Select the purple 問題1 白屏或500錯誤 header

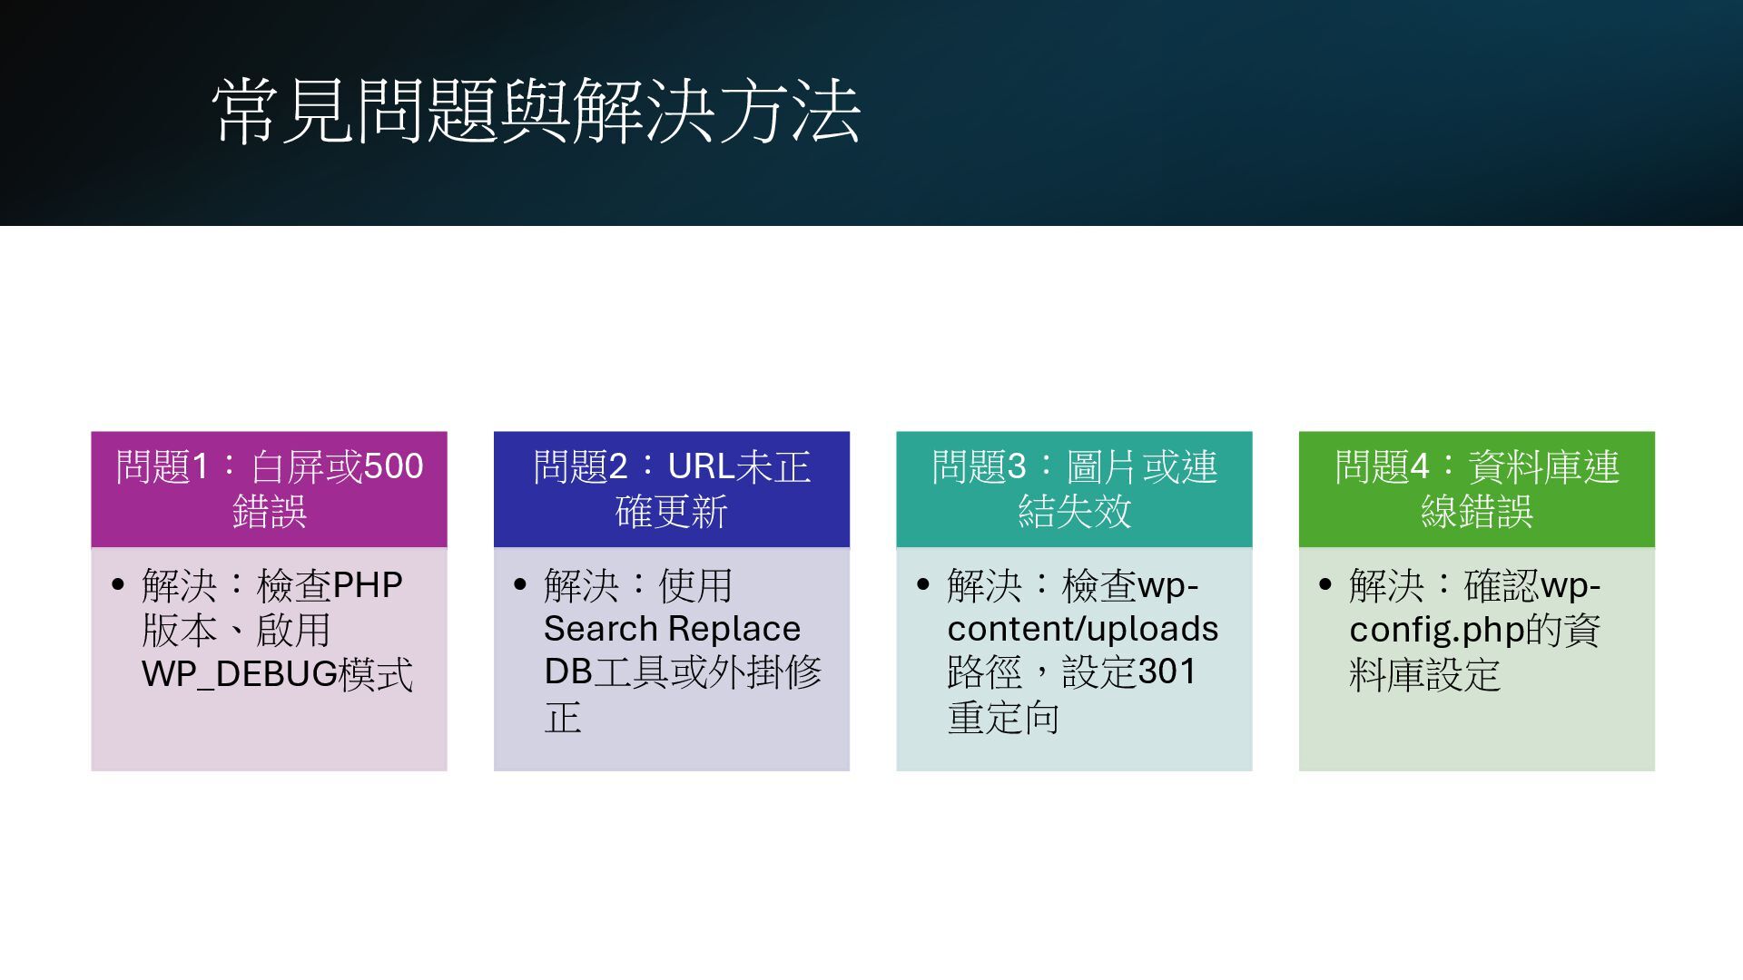click(x=269, y=489)
